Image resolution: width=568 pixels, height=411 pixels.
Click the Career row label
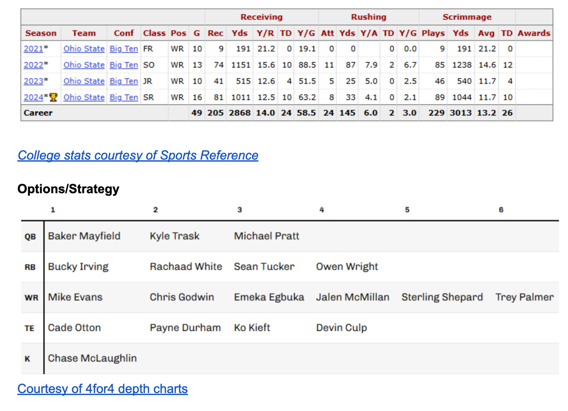[38, 113]
